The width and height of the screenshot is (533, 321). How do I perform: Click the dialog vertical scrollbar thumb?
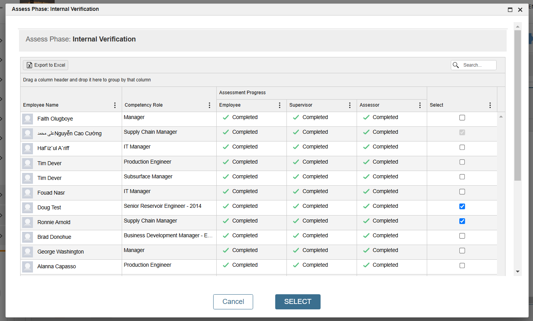pyautogui.click(x=517, y=105)
